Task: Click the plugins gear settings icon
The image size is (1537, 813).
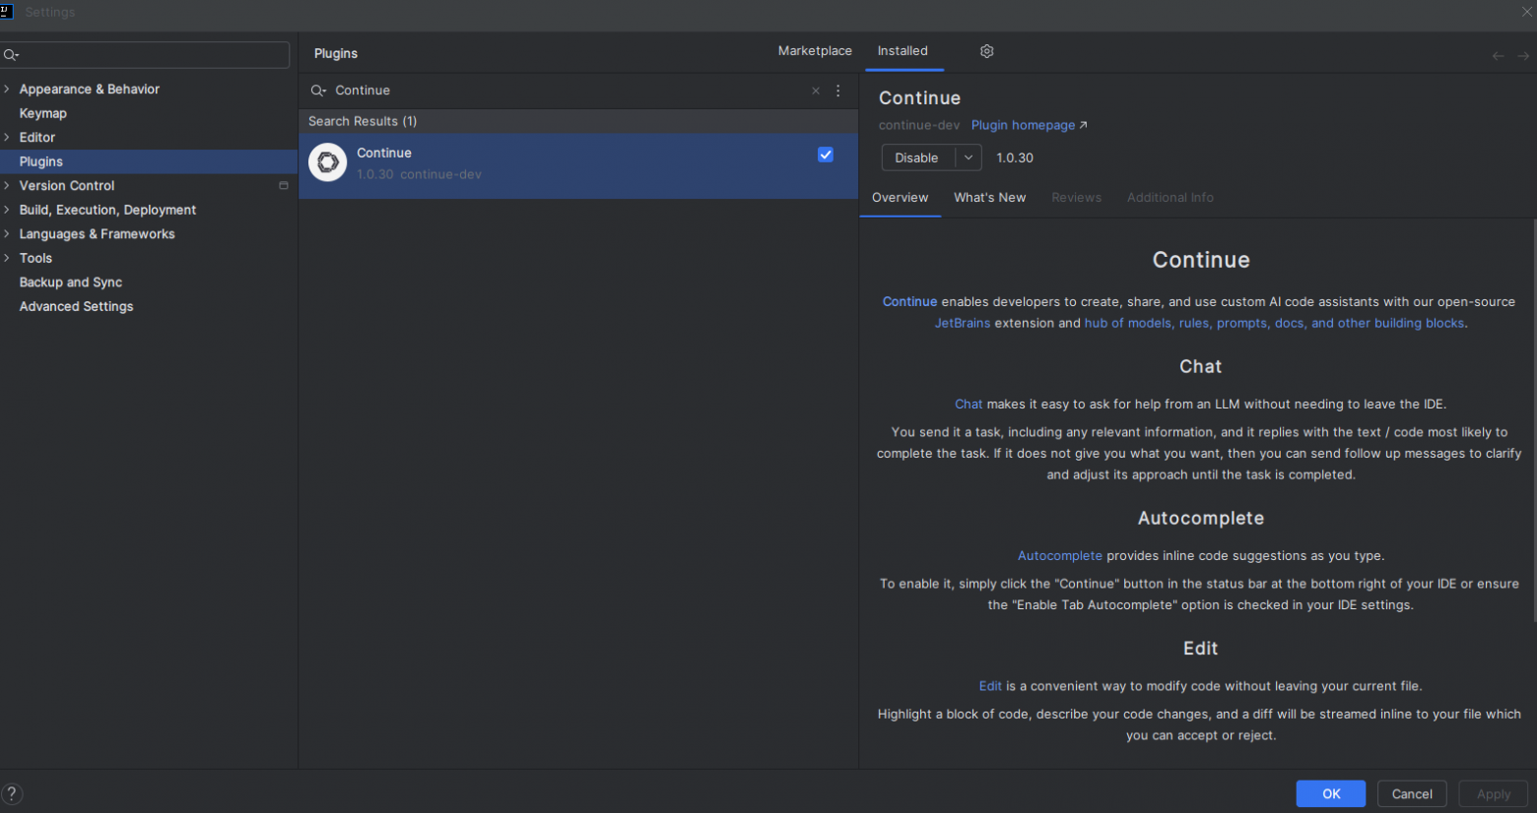Action: click(x=986, y=51)
